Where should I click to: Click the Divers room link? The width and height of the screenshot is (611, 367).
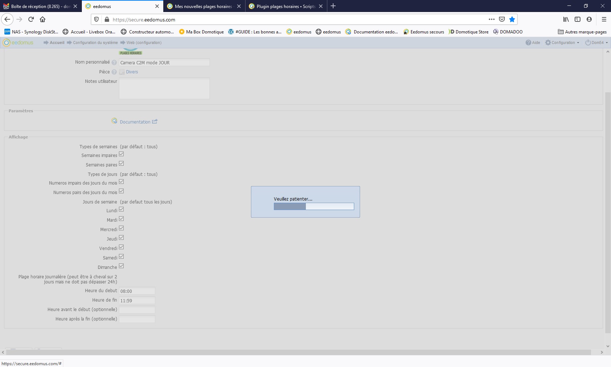coord(132,72)
